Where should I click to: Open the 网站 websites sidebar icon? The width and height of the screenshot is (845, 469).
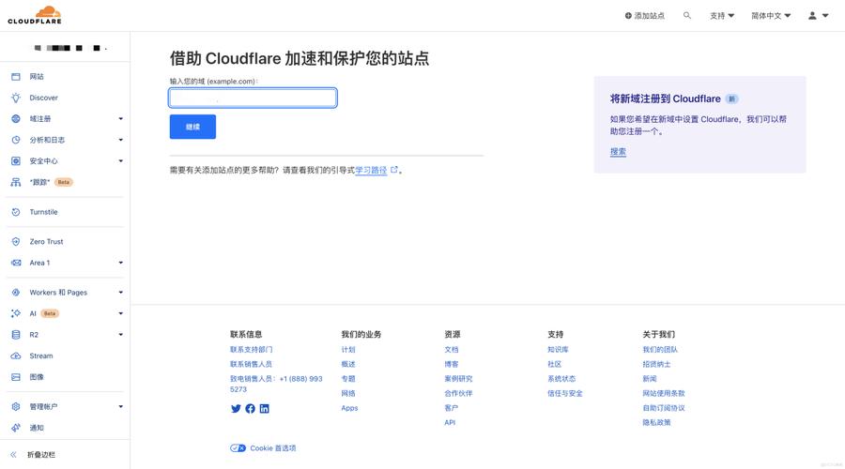(x=16, y=77)
